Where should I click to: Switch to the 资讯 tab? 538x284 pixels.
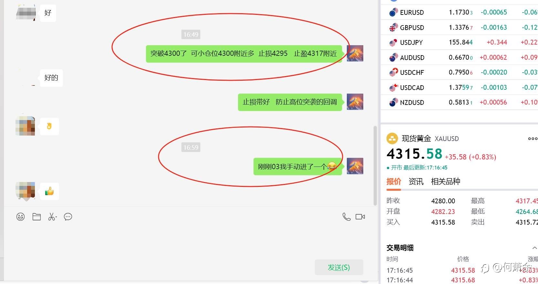416,181
